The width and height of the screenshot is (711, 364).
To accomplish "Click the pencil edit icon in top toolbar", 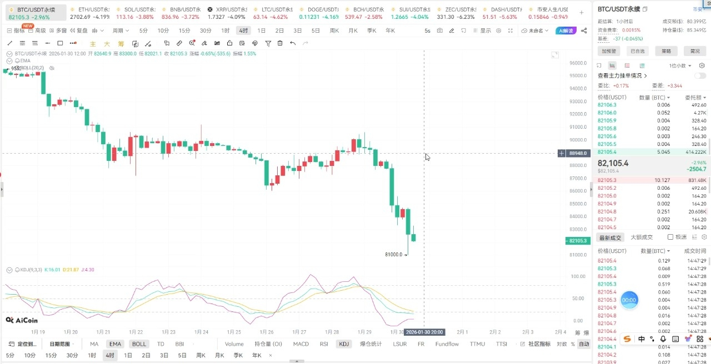I will (x=452, y=31).
